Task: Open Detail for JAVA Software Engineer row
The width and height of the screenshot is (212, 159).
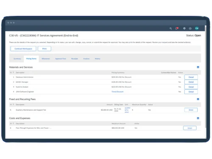Action: [x=191, y=92]
